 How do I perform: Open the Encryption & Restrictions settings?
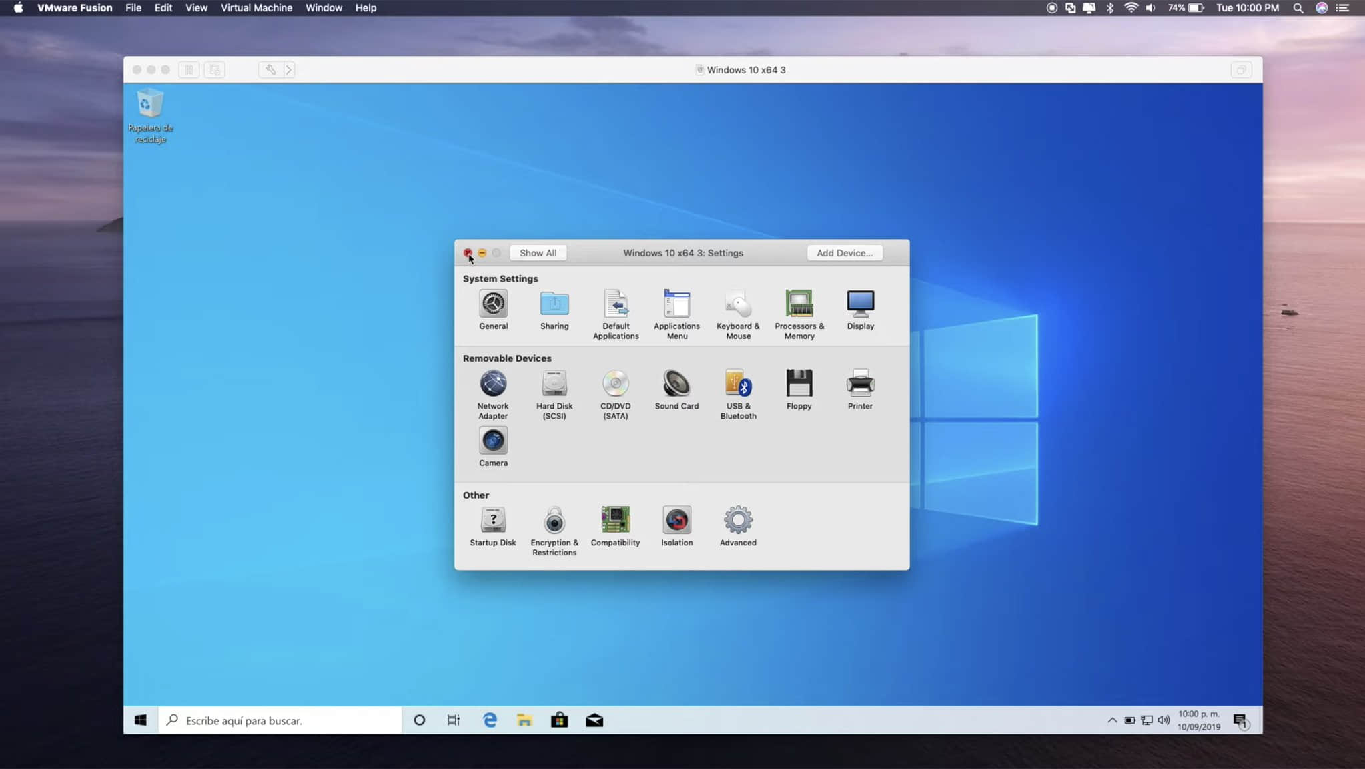(x=554, y=521)
